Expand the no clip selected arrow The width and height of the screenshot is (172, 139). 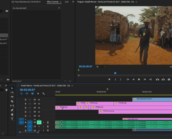coord(59,8)
